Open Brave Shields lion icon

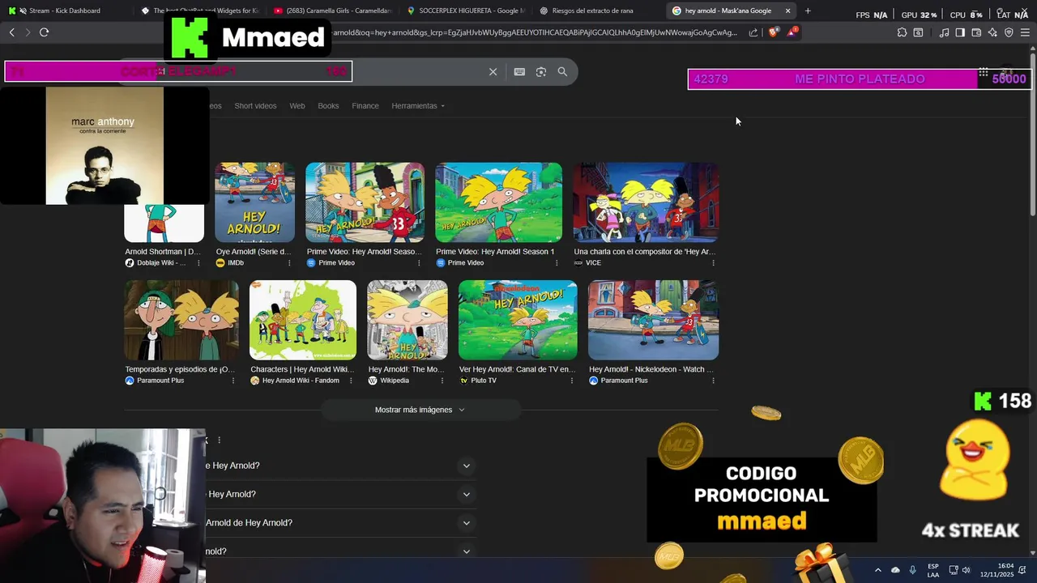click(x=773, y=32)
